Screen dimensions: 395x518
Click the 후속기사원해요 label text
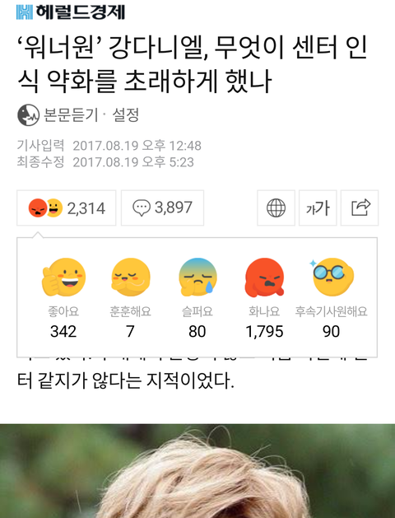click(x=332, y=311)
